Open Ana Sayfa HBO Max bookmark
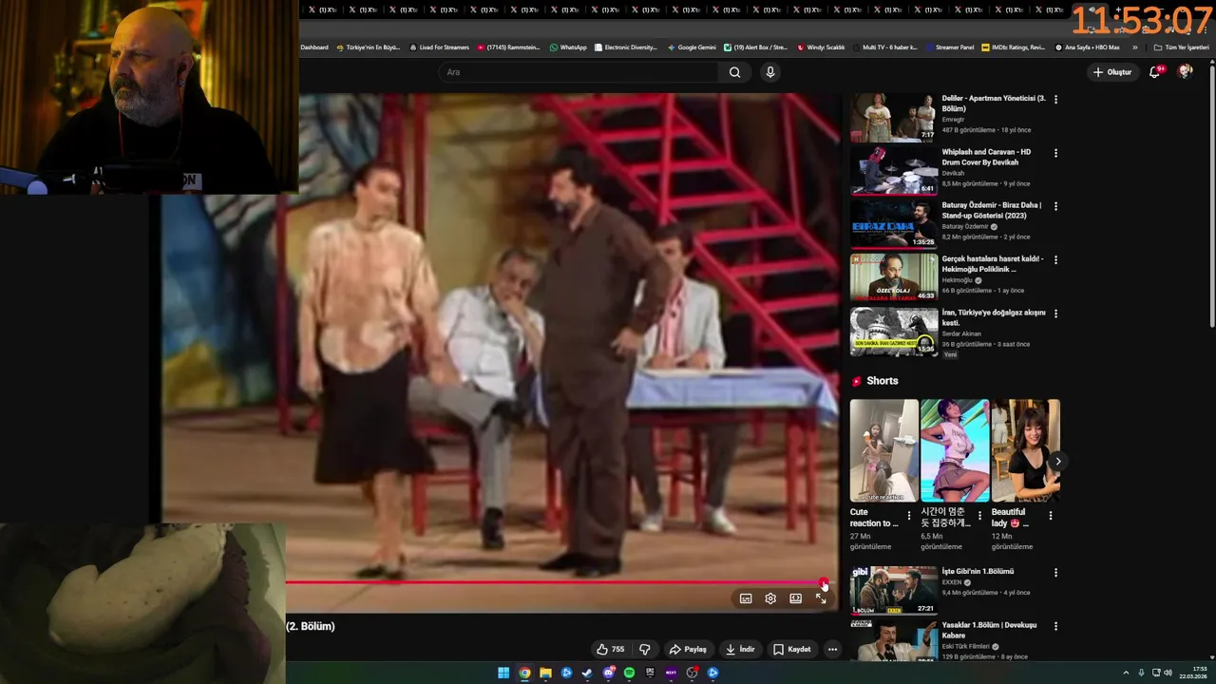The height and width of the screenshot is (684, 1216). (1088, 47)
